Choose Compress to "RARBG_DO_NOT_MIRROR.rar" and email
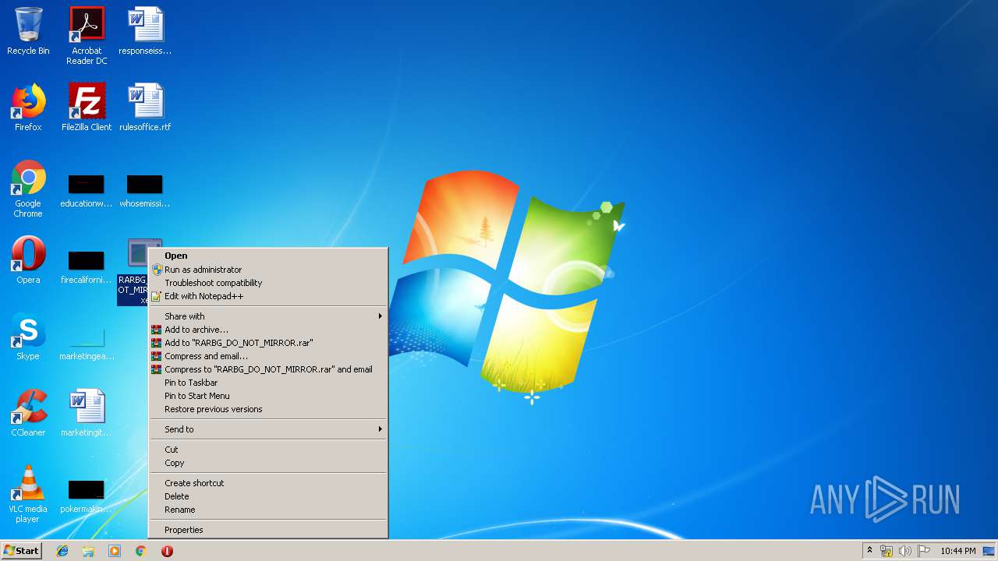This screenshot has height=561, width=998. (267, 369)
